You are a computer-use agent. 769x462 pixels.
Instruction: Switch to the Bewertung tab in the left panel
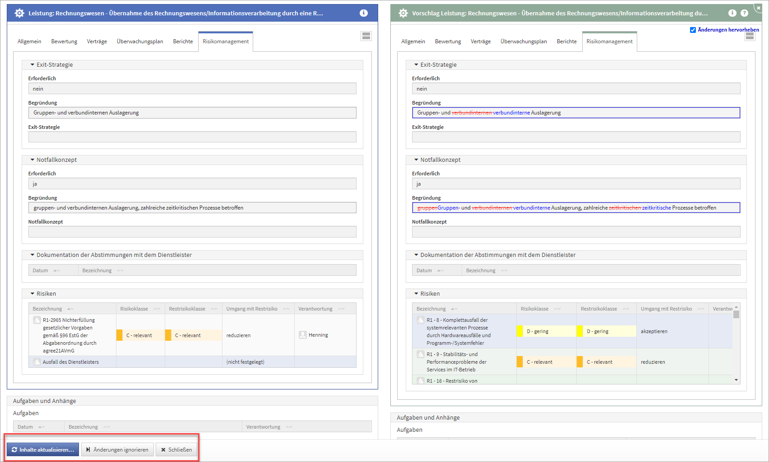click(64, 41)
